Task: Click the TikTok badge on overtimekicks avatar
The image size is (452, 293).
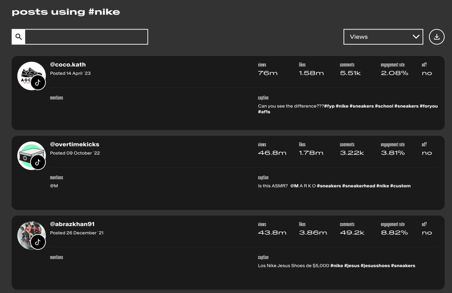Action: (x=38, y=162)
